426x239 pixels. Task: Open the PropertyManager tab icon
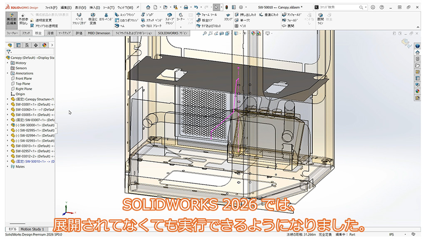coord(18,45)
